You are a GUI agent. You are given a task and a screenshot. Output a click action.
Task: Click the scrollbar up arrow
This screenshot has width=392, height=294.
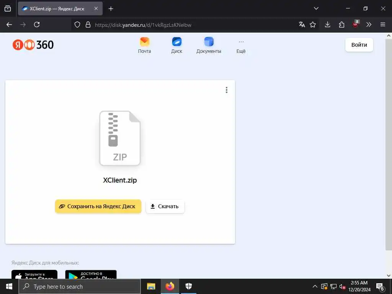point(389,36)
